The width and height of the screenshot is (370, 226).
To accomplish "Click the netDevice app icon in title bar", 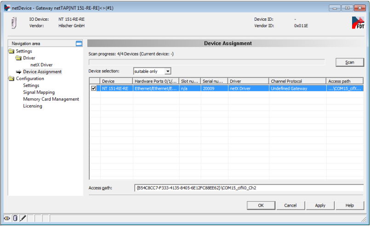I will (x=7, y=8).
